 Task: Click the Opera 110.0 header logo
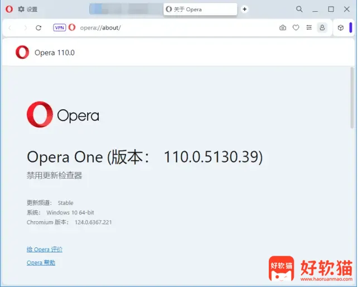(22, 52)
